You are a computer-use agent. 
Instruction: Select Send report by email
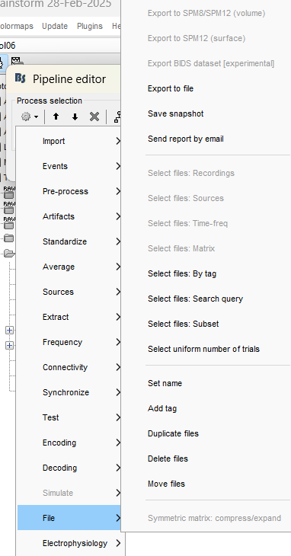coord(186,139)
